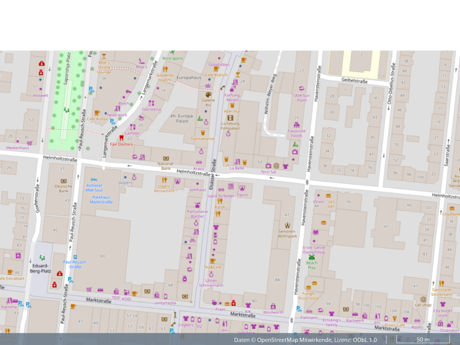Image resolution: width=460 pixels, height=345 pixels.
Task: Click the Erste Sahne Dampfshop label
Action: [314, 250]
